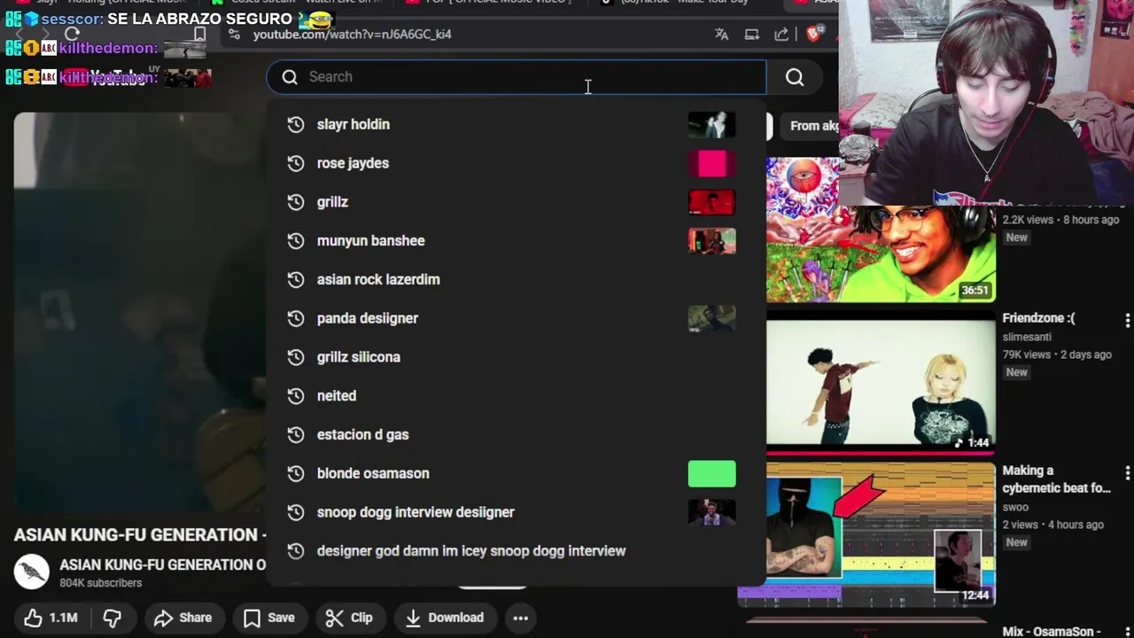Screen dimensions: 1134x638
Task: Open three-dot menu for "Making a cybernetic beat"
Action: (1127, 472)
